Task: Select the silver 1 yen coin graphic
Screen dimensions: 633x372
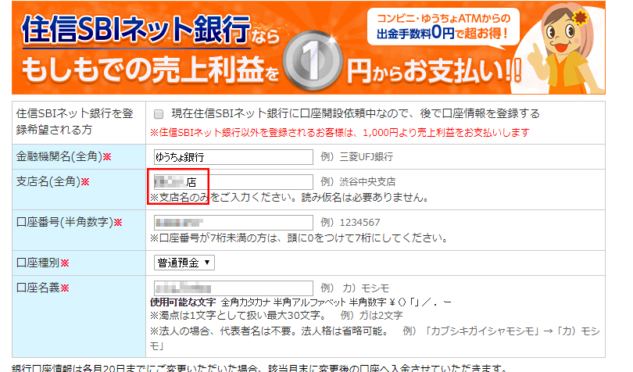Action: tap(312, 61)
